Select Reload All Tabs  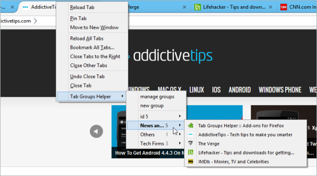86,38
